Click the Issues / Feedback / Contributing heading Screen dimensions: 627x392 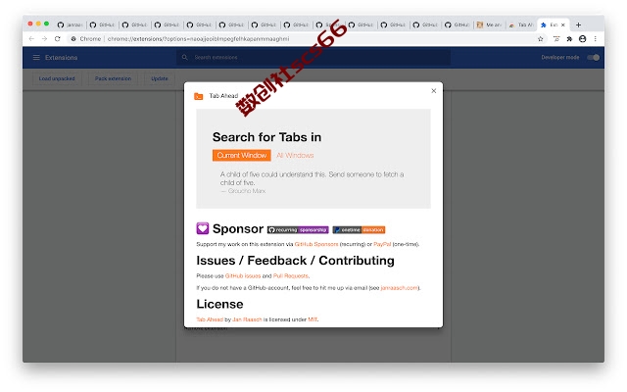(295, 261)
